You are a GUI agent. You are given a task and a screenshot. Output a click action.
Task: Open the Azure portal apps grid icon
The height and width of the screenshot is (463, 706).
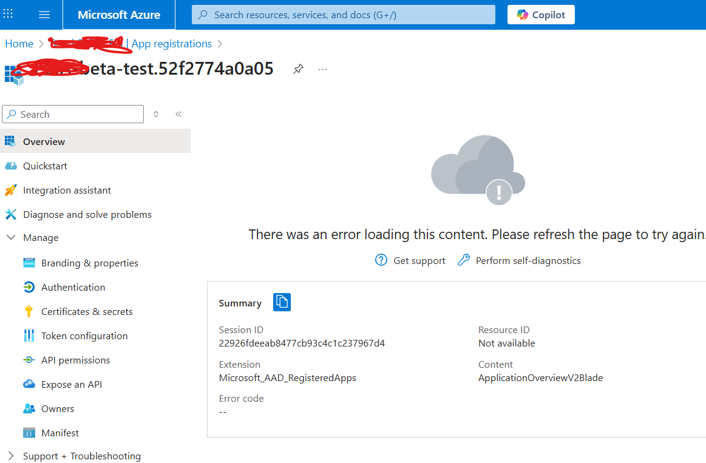(x=8, y=14)
